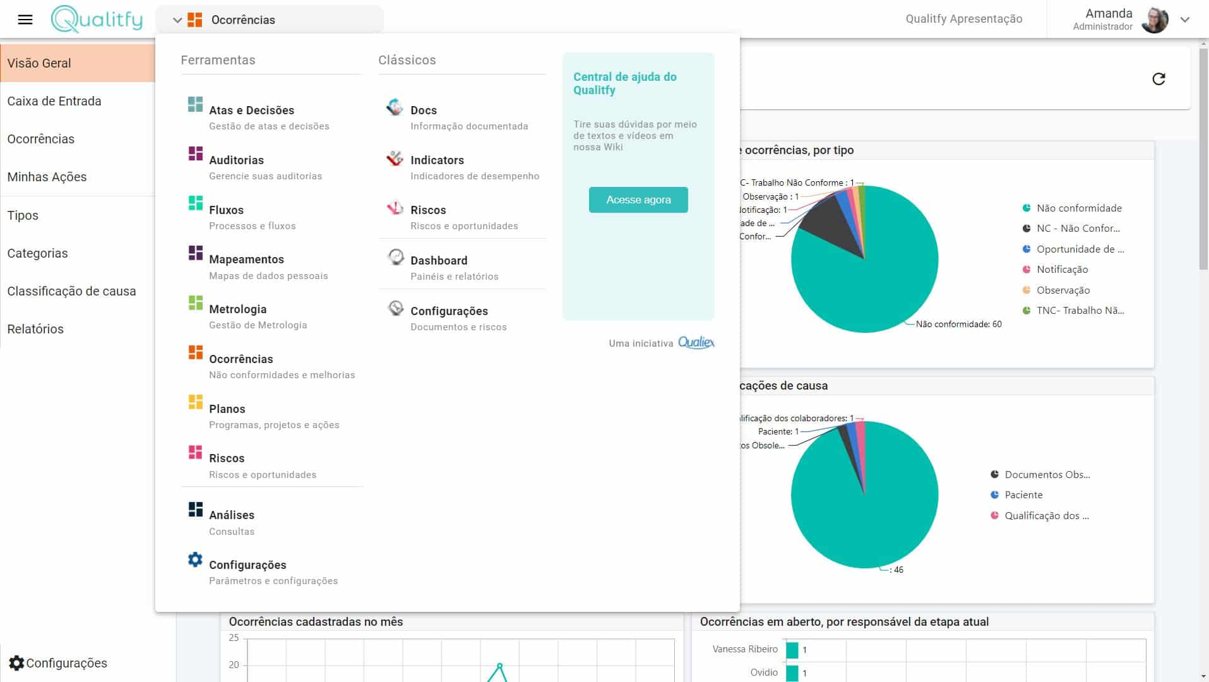Open Amanda's profile avatar menu
Viewport: 1209px width, 682px height.
point(1155,20)
